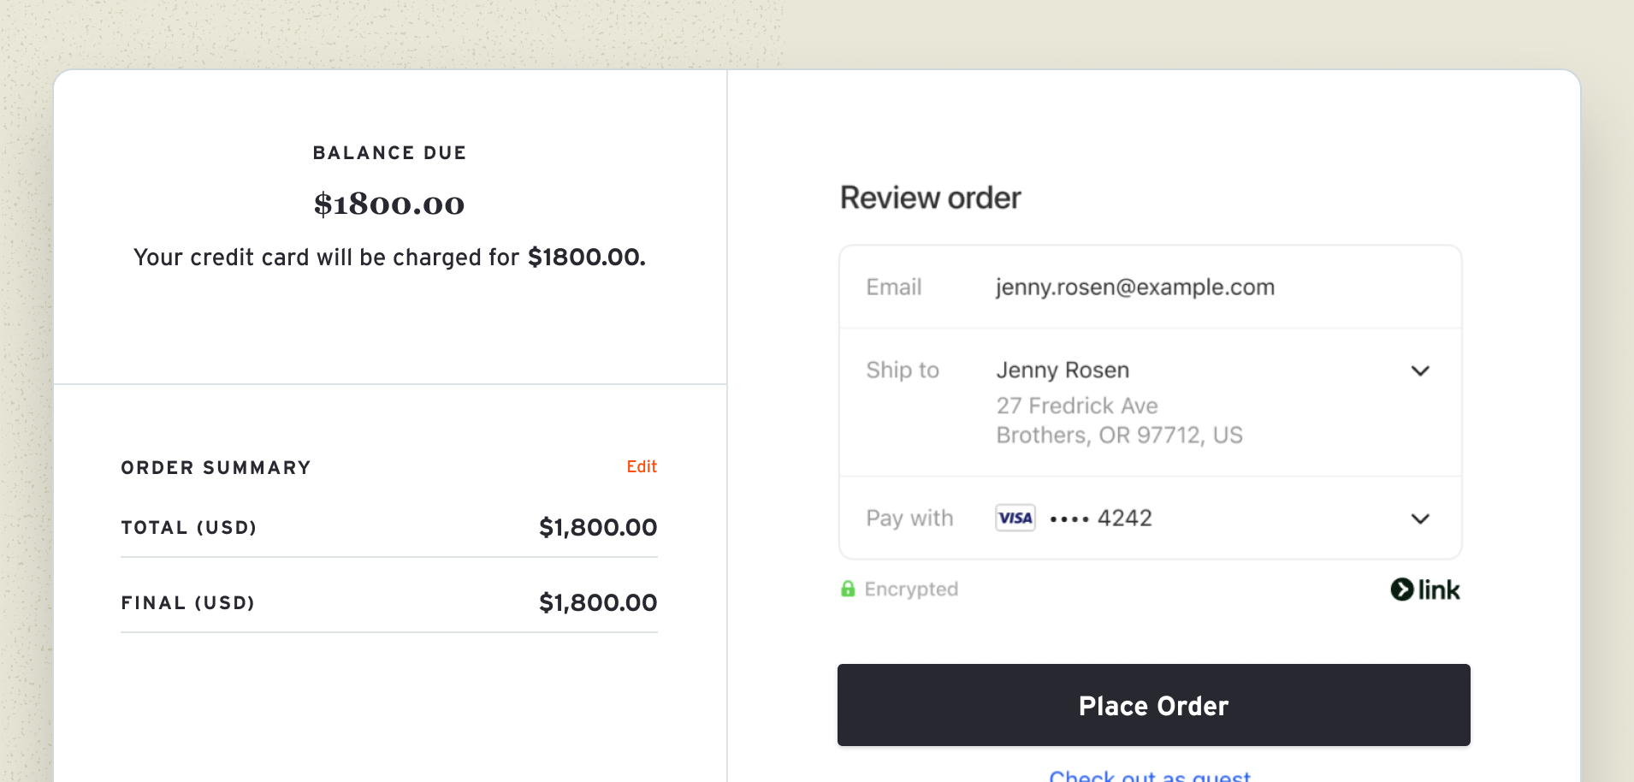Click the Visa card logo icon

(1015, 518)
